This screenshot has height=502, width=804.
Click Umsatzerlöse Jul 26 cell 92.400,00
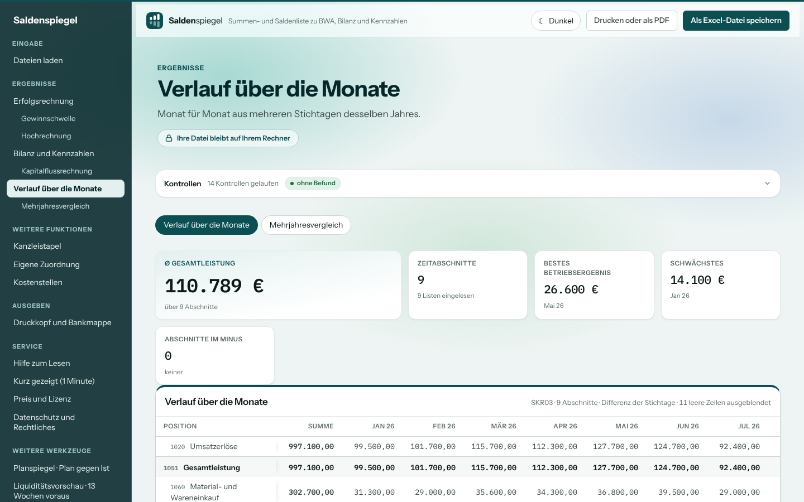[x=739, y=447]
